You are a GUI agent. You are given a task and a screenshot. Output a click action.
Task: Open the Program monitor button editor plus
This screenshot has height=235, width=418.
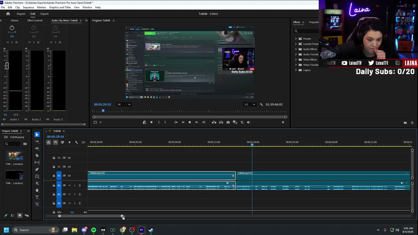point(283,122)
